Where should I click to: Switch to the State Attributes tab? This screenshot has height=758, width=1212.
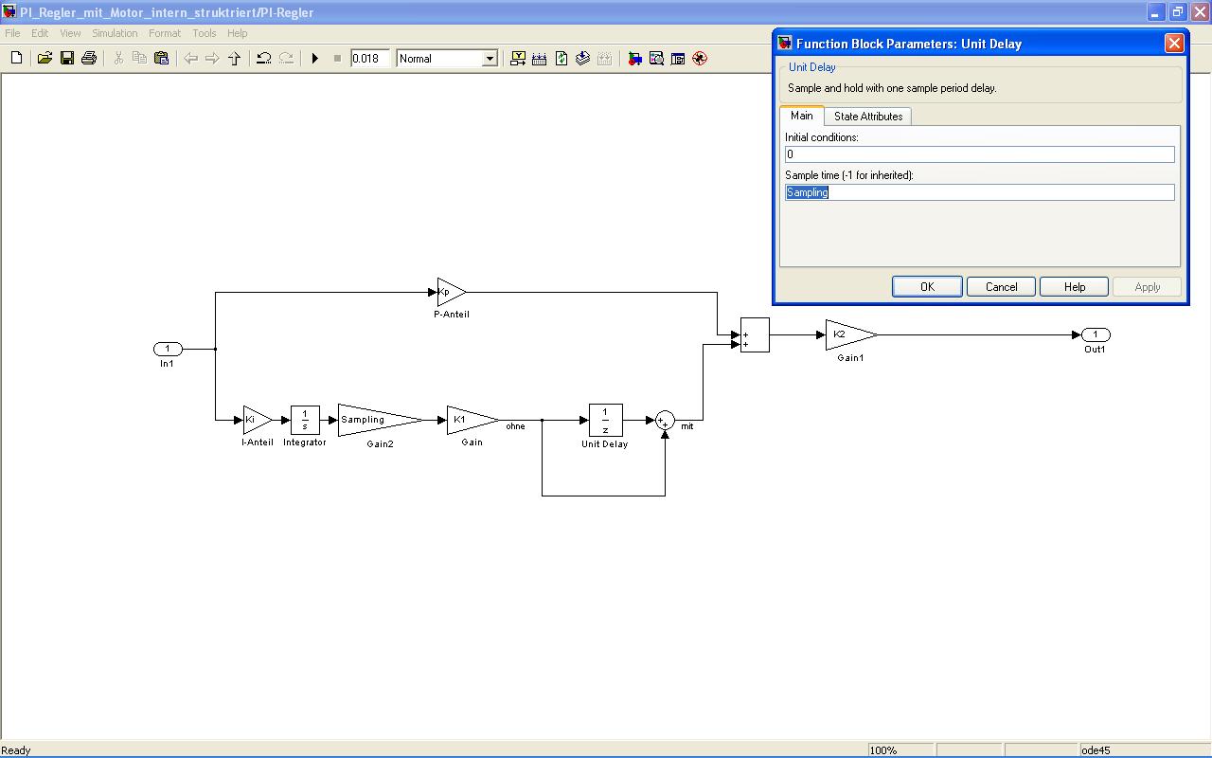point(867,117)
